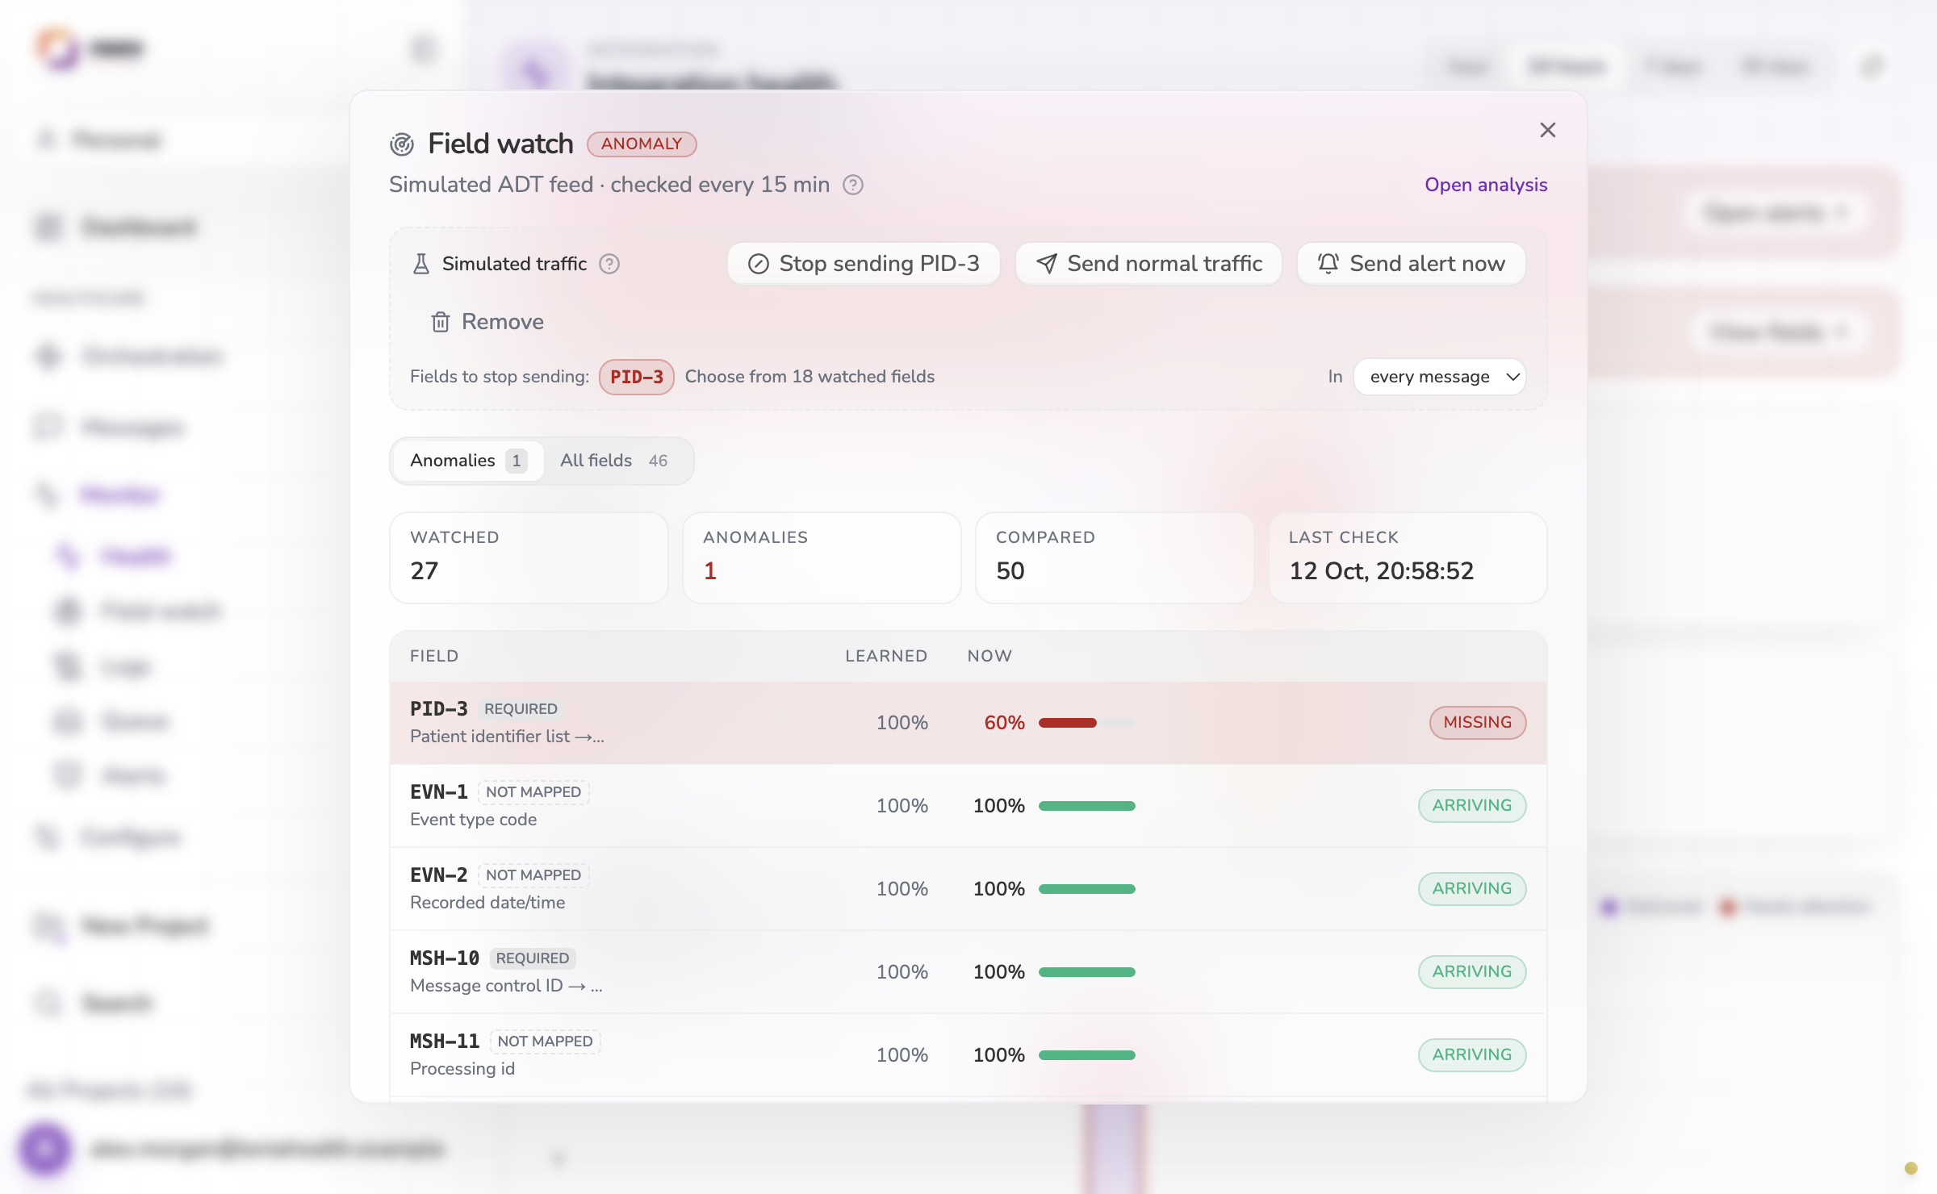Click the Stop sending PID-3 button
This screenshot has width=1937, height=1194.
864,264
